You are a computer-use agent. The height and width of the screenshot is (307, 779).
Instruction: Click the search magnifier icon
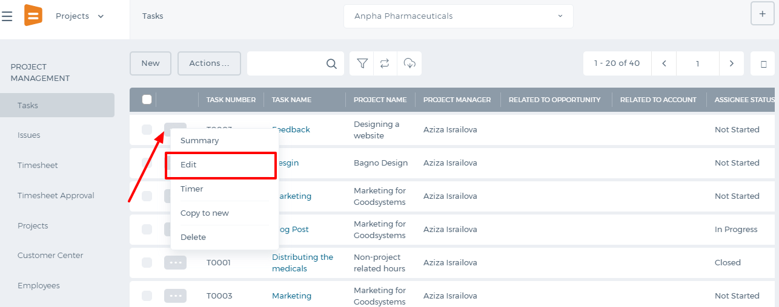(x=331, y=63)
